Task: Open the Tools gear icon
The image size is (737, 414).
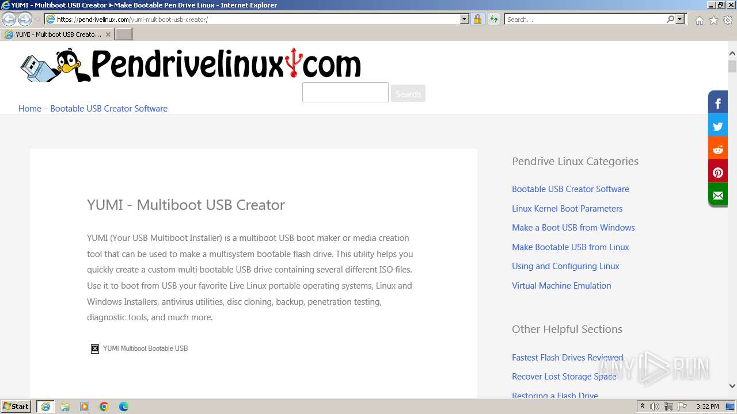Action: 728,20
